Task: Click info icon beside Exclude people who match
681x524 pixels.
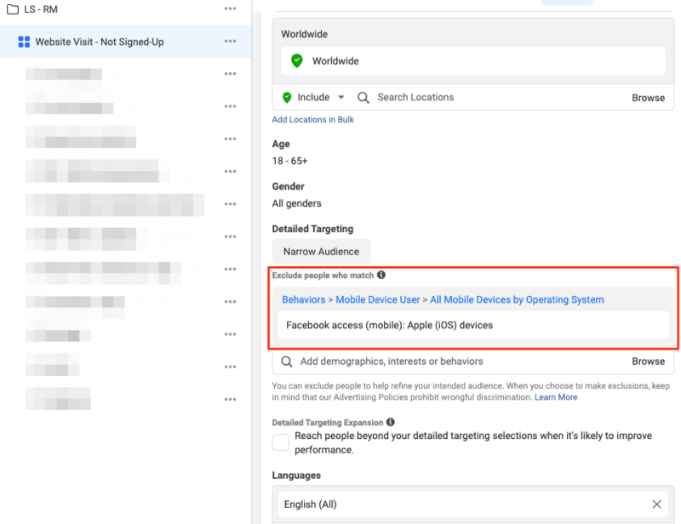Action: pyautogui.click(x=381, y=276)
